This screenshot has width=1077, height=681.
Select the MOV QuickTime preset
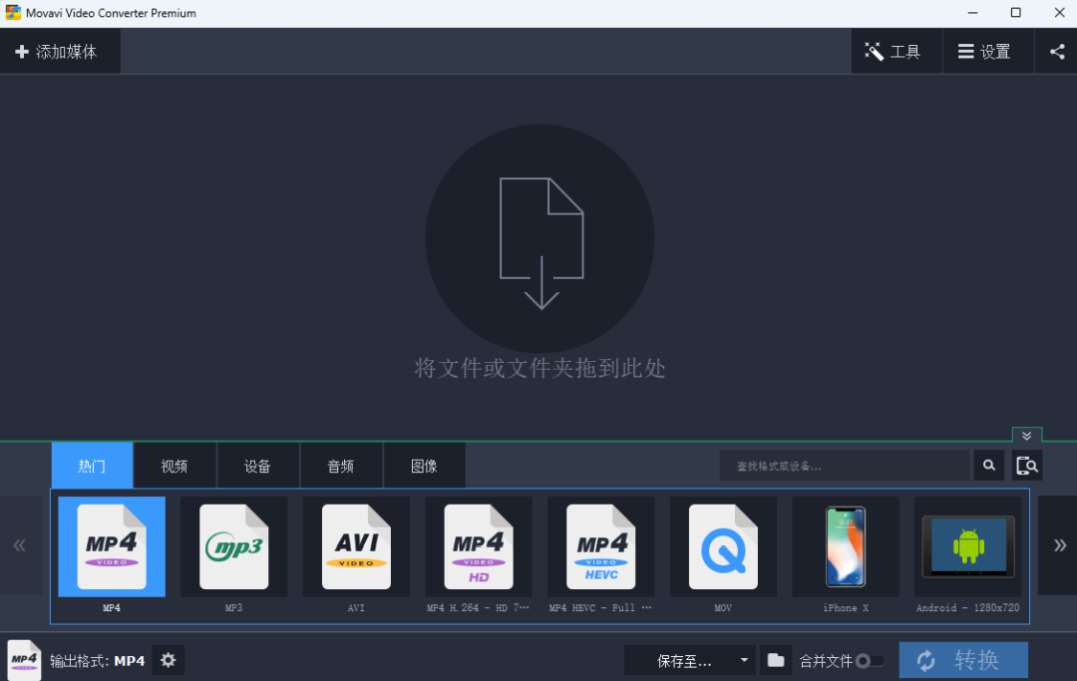point(723,546)
